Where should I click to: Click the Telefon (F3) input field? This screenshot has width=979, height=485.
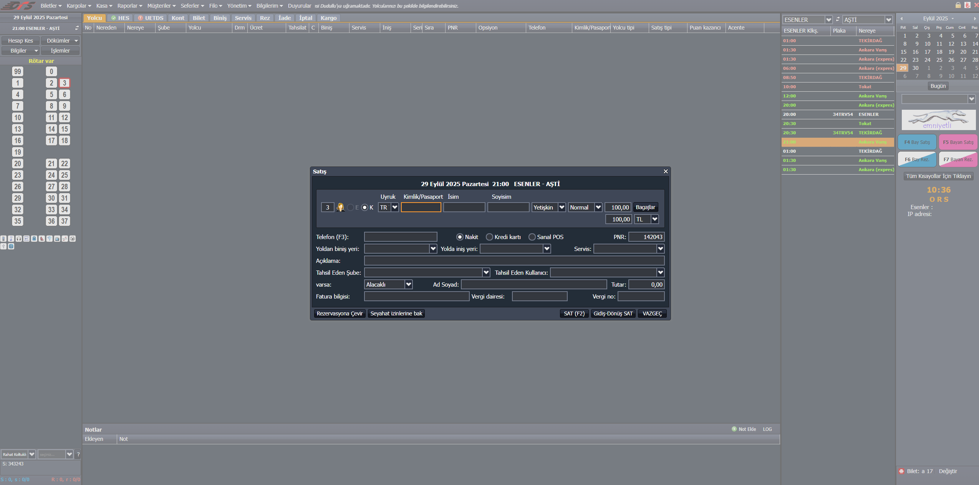400,237
